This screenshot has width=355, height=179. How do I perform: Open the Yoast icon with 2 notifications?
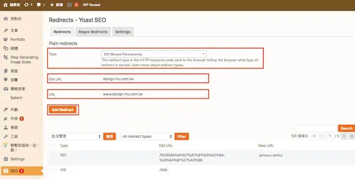pos(73,5)
